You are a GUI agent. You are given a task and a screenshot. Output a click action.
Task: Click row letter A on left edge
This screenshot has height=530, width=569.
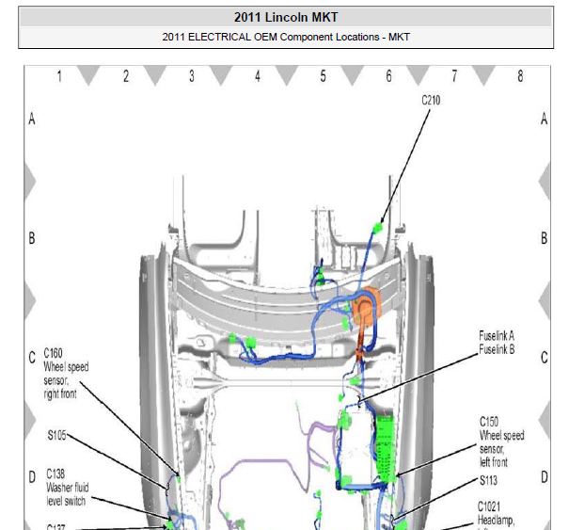point(32,119)
